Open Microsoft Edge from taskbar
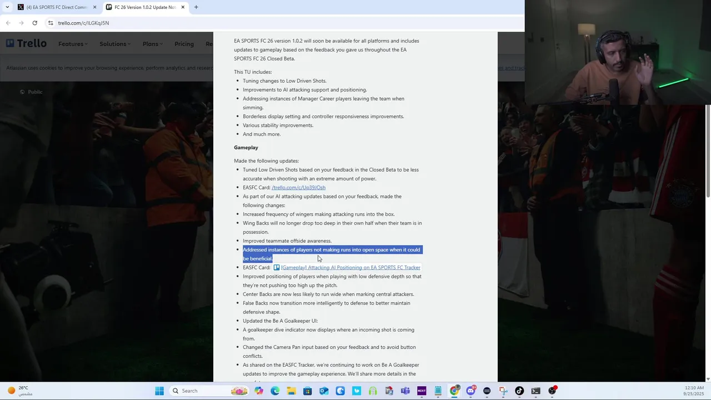711x400 pixels. coord(275,391)
